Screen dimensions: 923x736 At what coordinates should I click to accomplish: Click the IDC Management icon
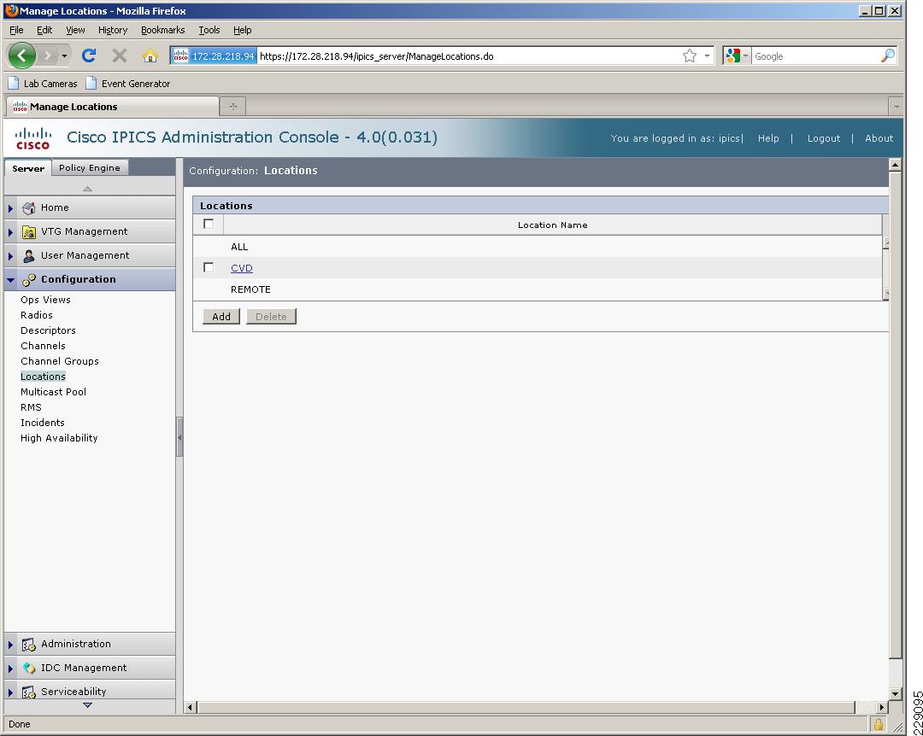tap(28, 668)
